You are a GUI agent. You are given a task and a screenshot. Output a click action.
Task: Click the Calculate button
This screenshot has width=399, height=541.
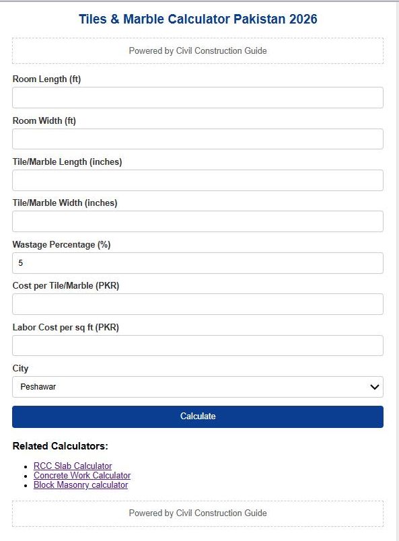tap(197, 416)
